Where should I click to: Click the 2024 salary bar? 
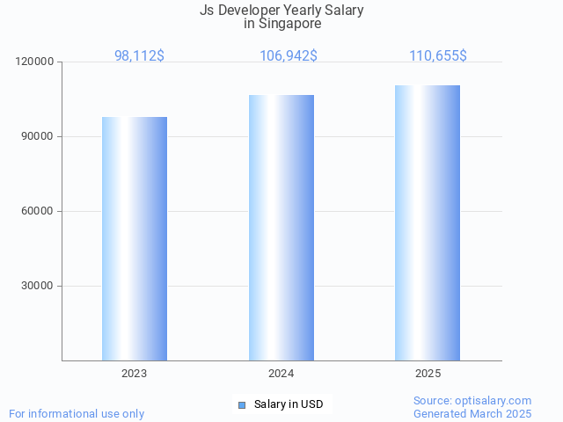(281, 228)
